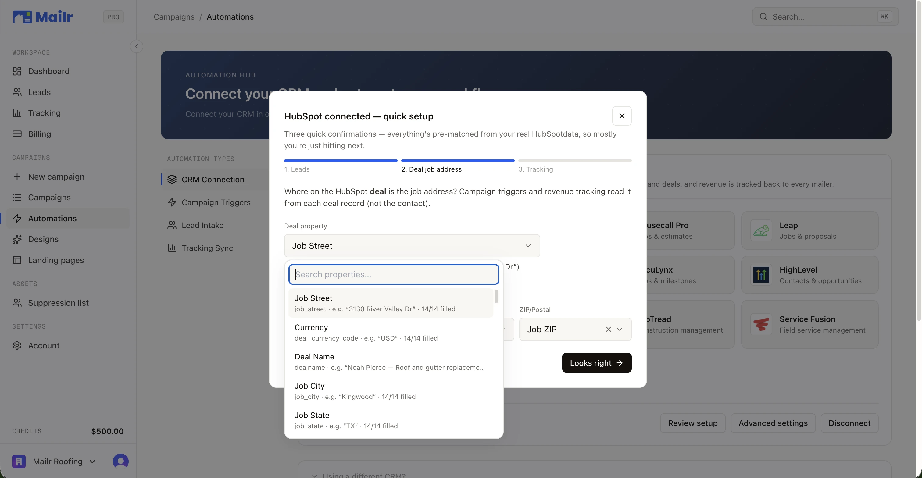Select the Lead Intake automation type
The height and width of the screenshot is (478, 922).
(215, 225)
